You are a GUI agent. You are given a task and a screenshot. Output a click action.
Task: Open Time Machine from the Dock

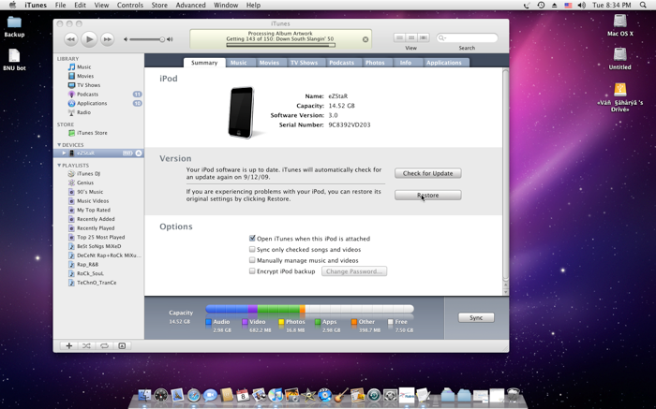(x=374, y=395)
